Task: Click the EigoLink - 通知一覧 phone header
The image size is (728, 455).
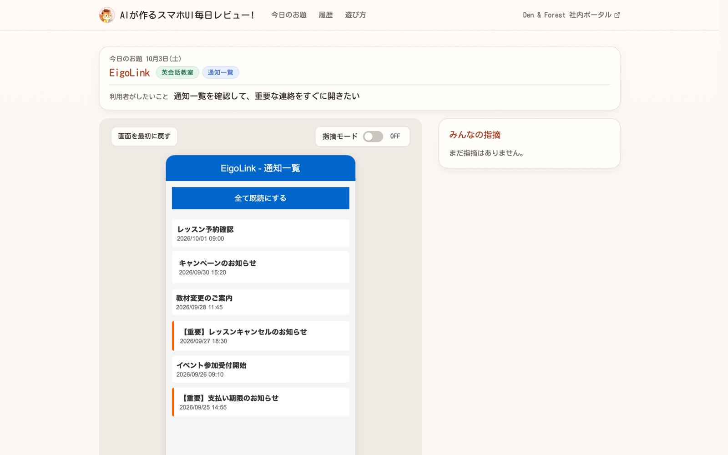Action: [260, 168]
